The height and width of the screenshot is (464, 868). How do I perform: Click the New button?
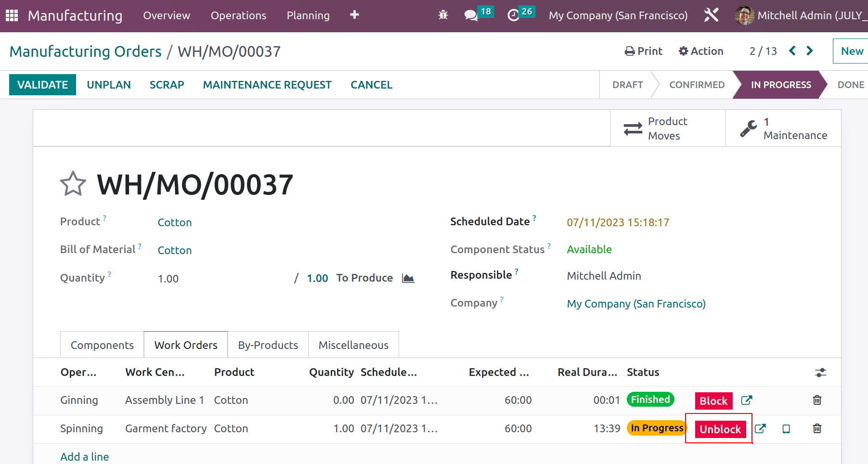[x=852, y=51]
